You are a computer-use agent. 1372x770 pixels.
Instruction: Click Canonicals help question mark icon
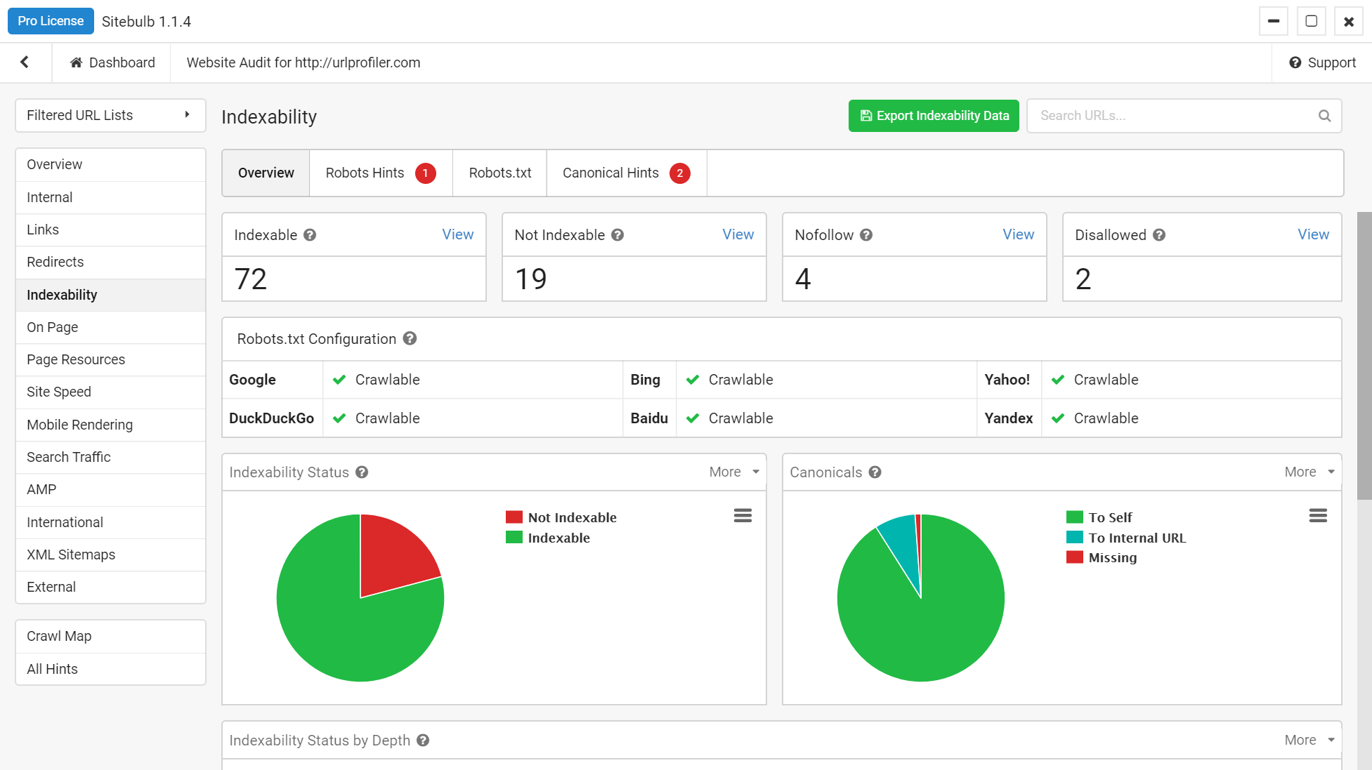(x=875, y=472)
